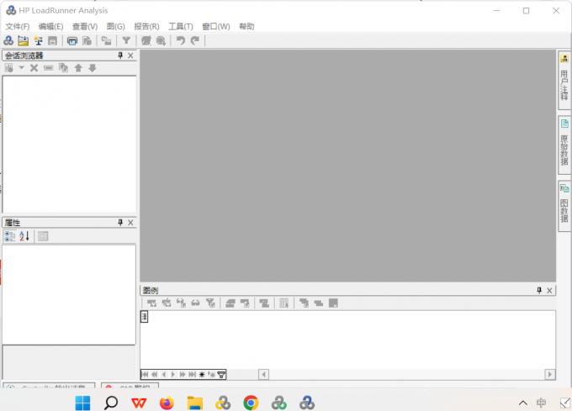
Task: Click the third-from-last icon in the legend toolbar
Action: point(304,303)
